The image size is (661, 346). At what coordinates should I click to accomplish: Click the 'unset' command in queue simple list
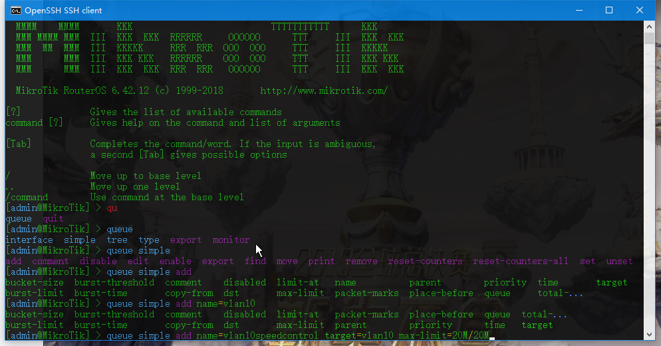[619, 261]
